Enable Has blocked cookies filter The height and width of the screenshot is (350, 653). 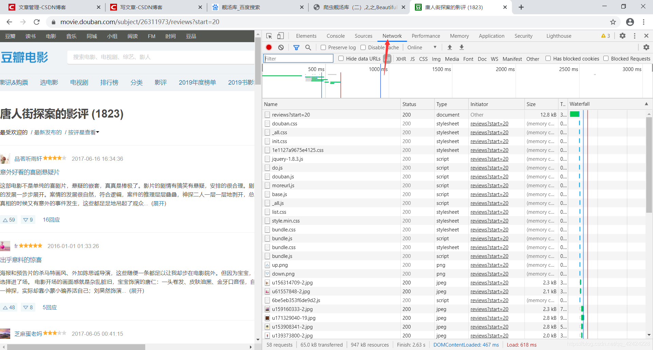[548, 58]
